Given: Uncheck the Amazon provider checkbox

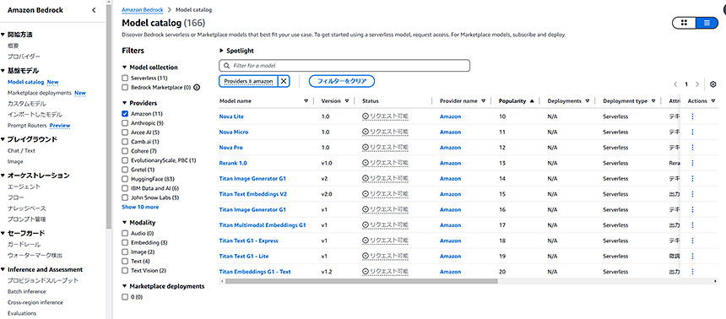Looking at the screenshot, I should click(125, 113).
